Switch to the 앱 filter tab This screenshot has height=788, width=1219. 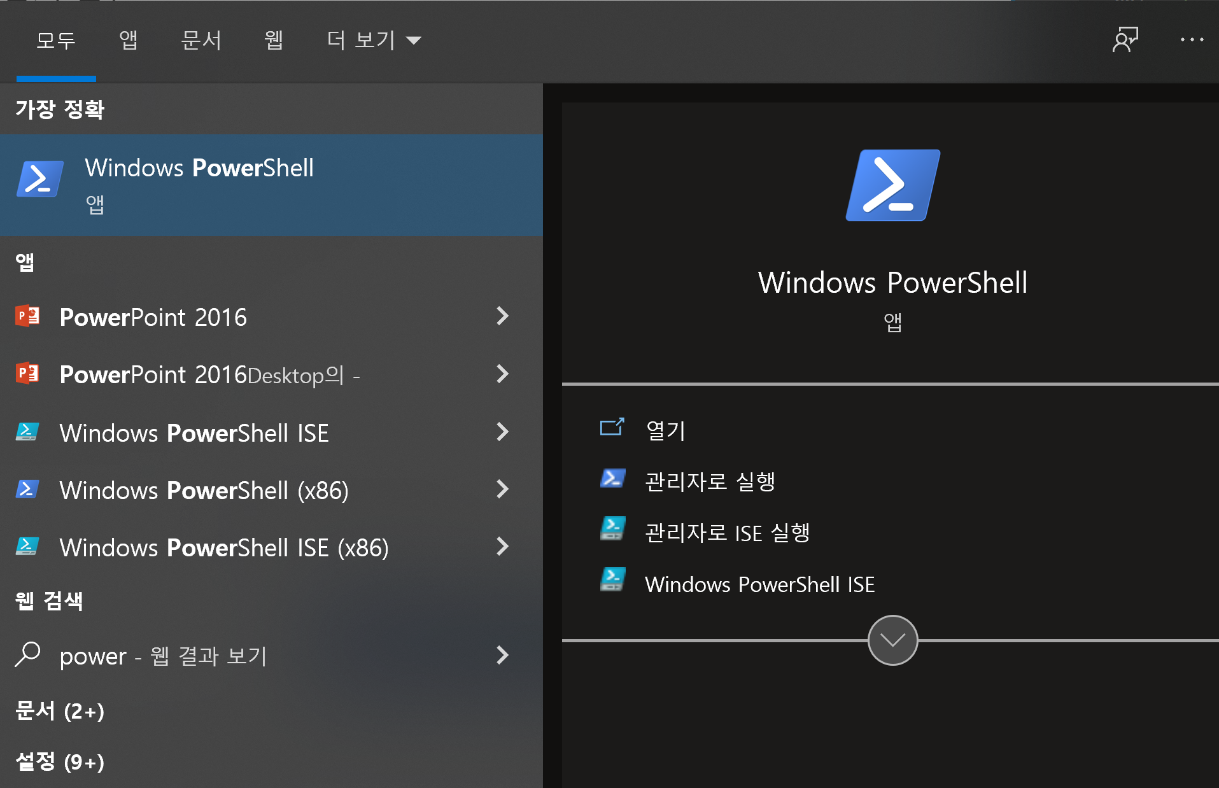[x=129, y=40]
